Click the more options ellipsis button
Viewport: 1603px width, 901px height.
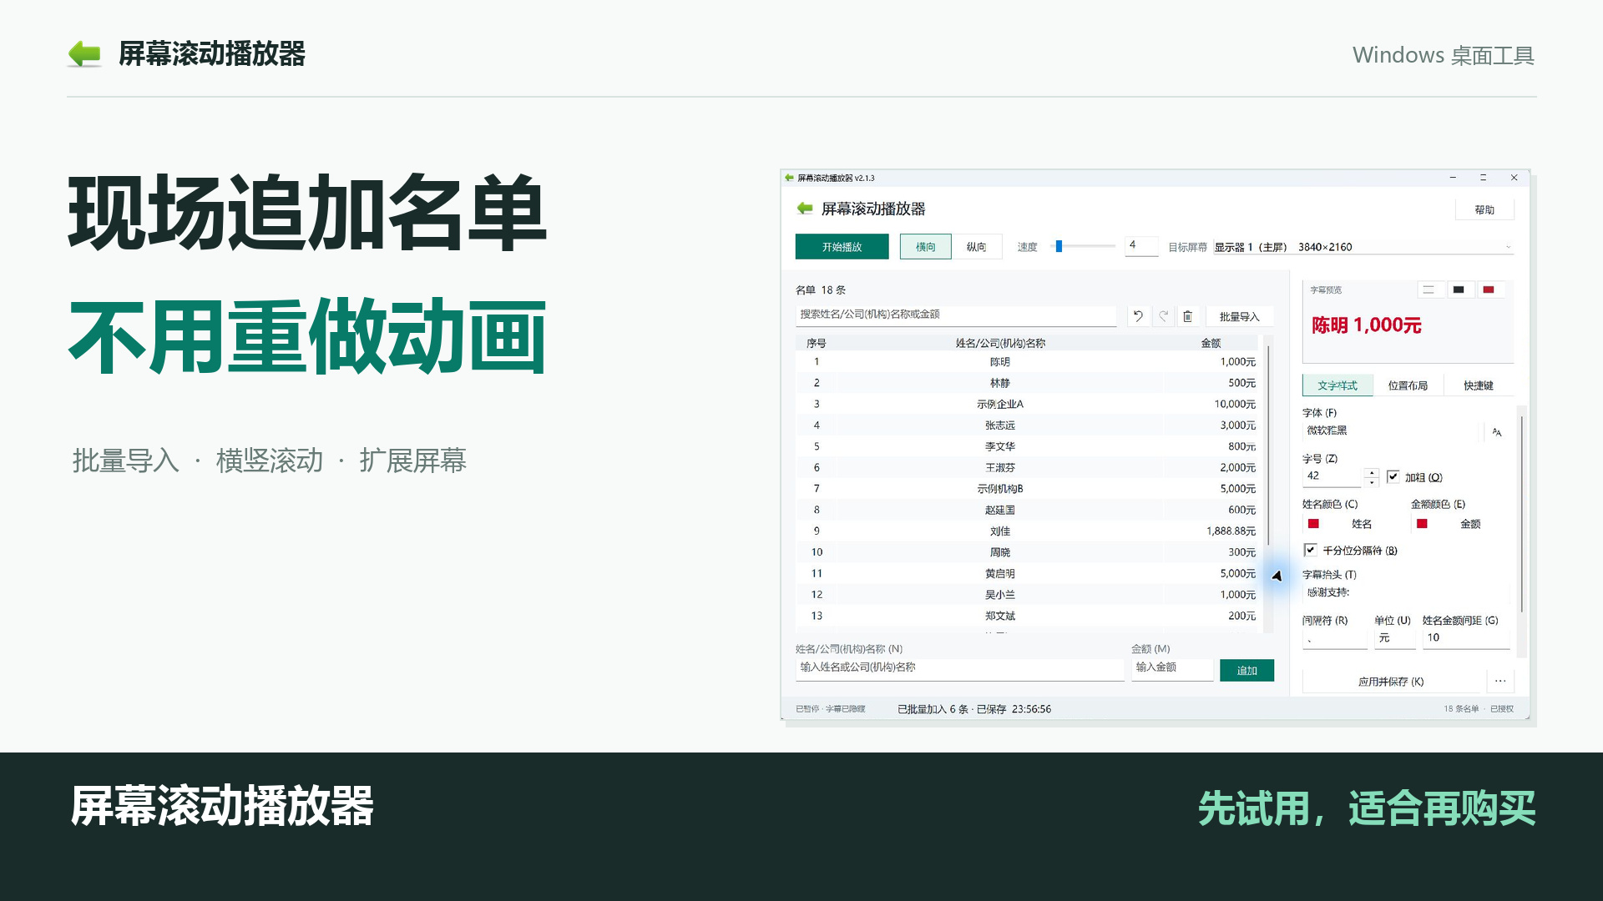(1500, 682)
